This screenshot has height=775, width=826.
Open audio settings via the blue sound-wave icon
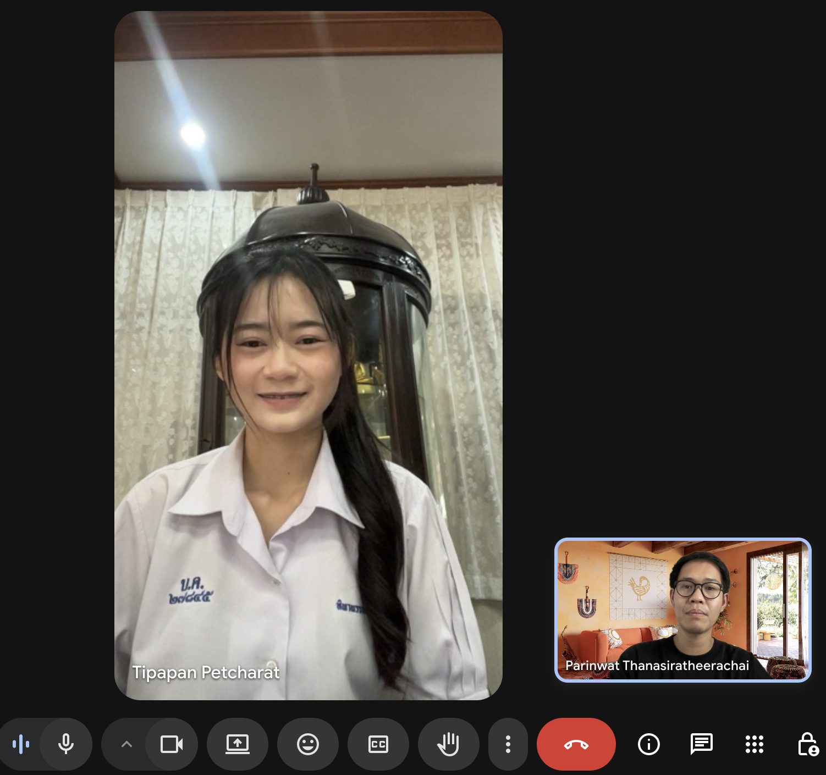click(x=21, y=745)
